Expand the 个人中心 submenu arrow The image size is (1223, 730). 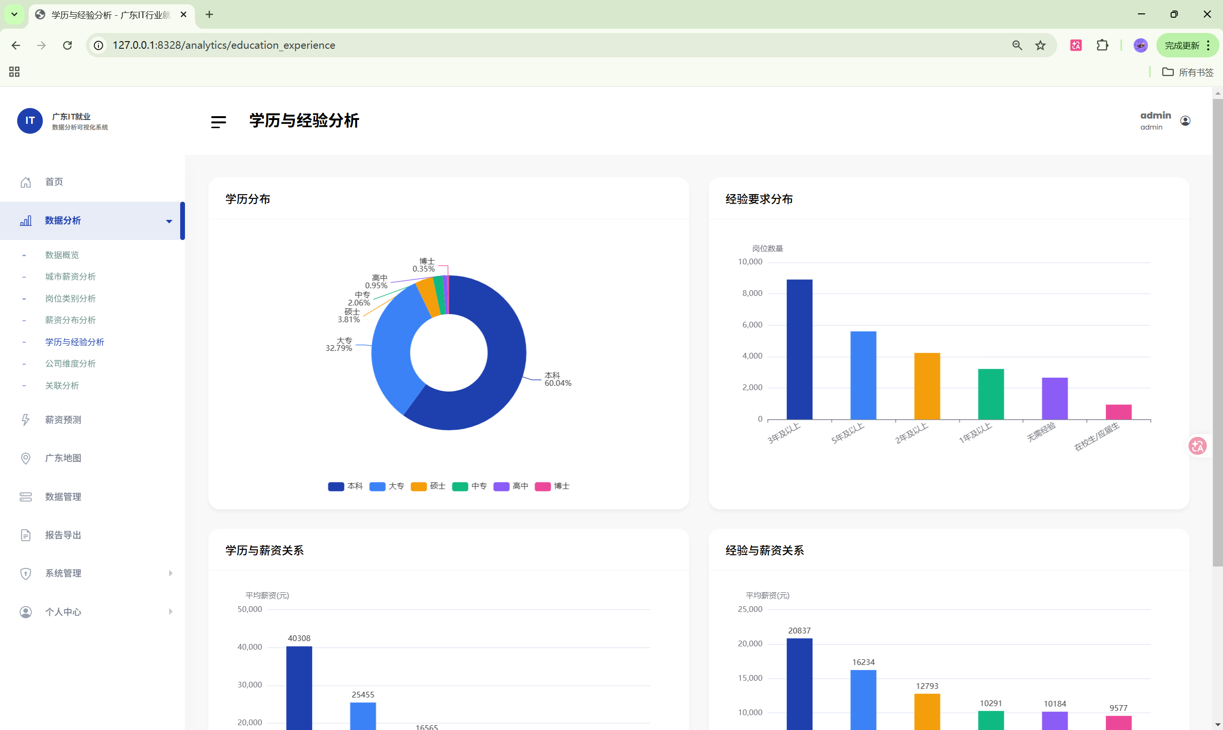[x=170, y=611]
